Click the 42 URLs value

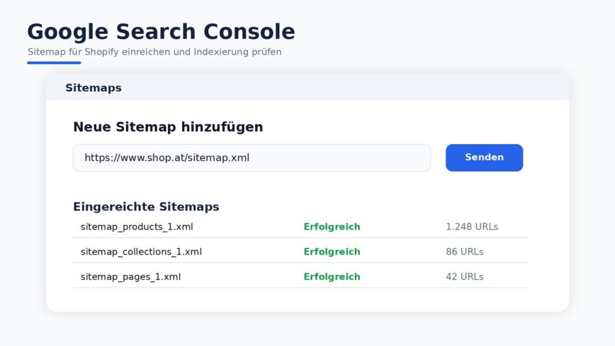click(464, 277)
